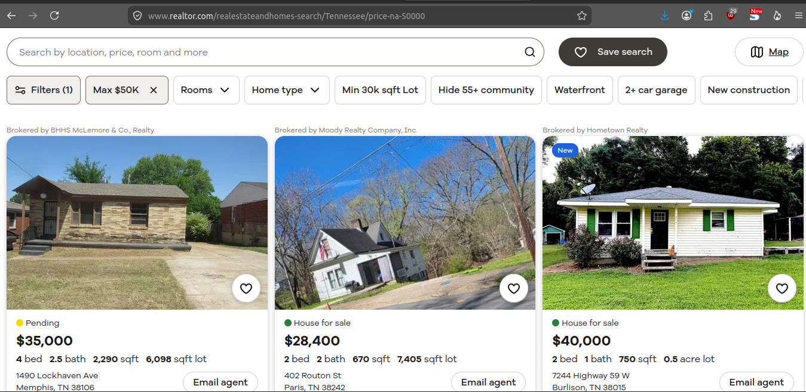The width and height of the screenshot is (806, 392).
Task: Go back to previous page
Action: pyautogui.click(x=11, y=16)
